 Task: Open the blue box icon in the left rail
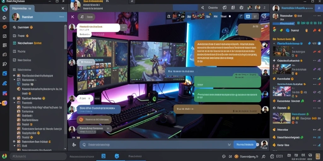pyautogui.click(x=4, y=73)
